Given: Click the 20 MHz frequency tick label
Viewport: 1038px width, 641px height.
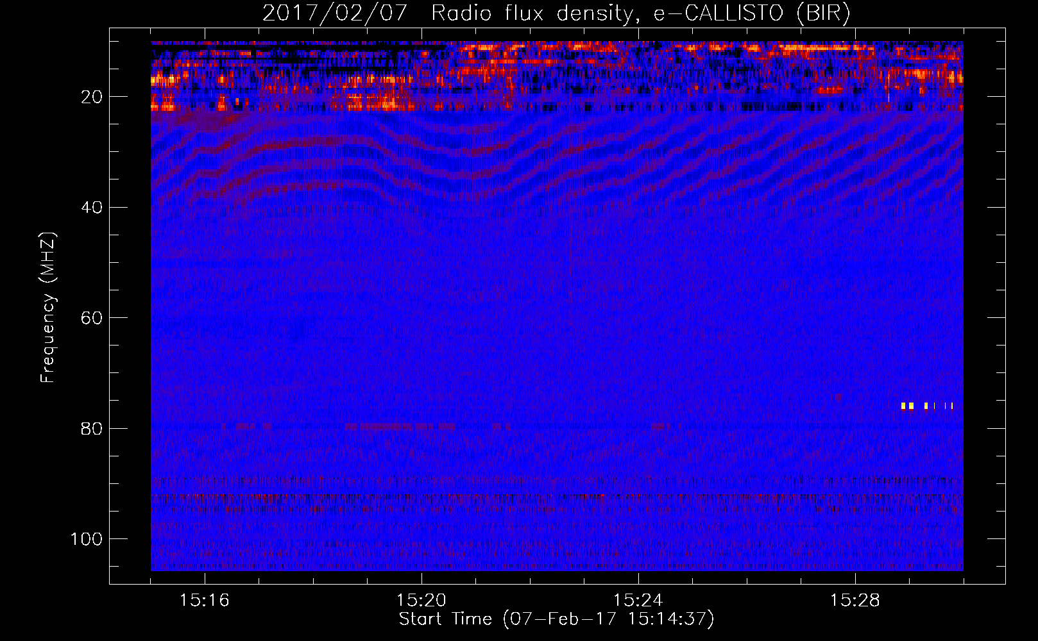Looking at the screenshot, I should pyautogui.click(x=92, y=97).
